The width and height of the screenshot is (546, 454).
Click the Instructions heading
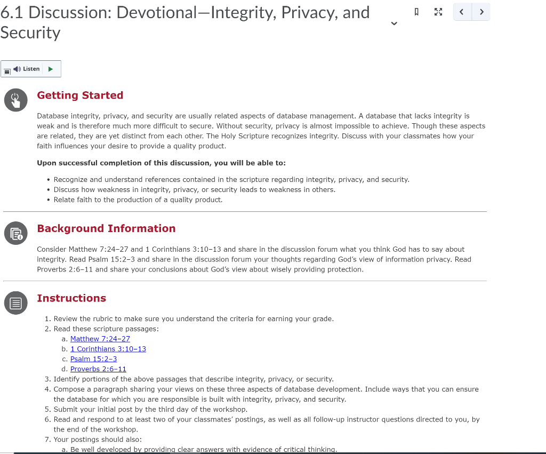pos(71,298)
